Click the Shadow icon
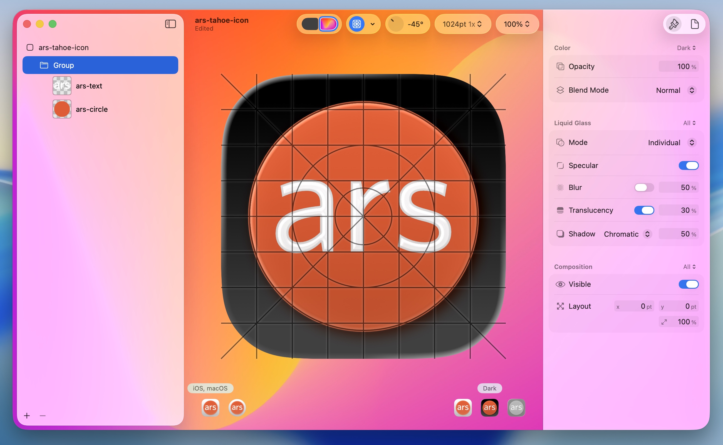723x445 pixels. click(560, 234)
